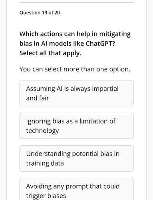The image size is (153, 200).
Task: Click the bold question heading about mitigating bias
Action: tap(75, 44)
